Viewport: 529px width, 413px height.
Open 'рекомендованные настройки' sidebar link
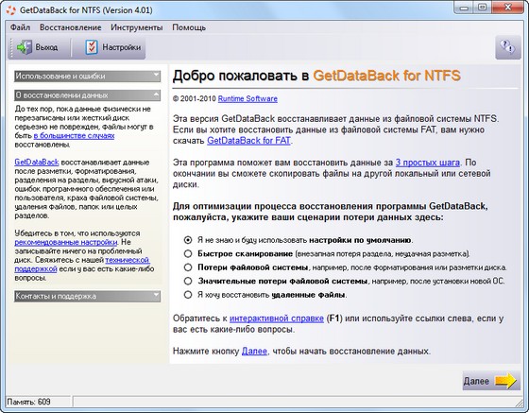pyautogui.click(x=66, y=242)
